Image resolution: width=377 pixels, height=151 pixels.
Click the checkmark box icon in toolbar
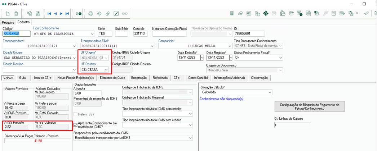click(116, 14)
